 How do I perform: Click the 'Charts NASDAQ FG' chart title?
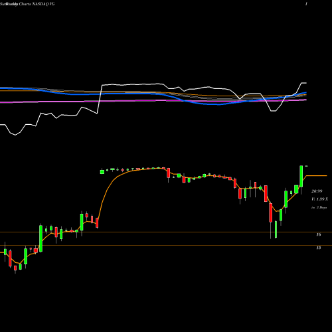pyautogui.click(x=37, y=4)
